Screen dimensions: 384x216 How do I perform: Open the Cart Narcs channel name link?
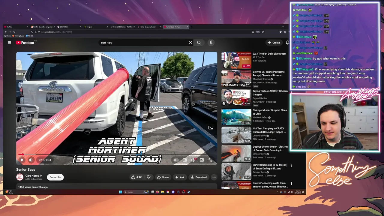point(32,176)
